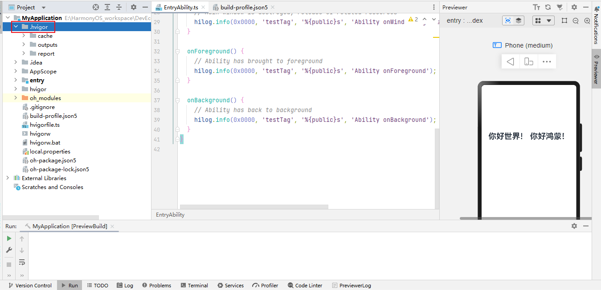This screenshot has height=290, width=601.
Task: Open the Notifications side panel
Action: [x=596, y=24]
